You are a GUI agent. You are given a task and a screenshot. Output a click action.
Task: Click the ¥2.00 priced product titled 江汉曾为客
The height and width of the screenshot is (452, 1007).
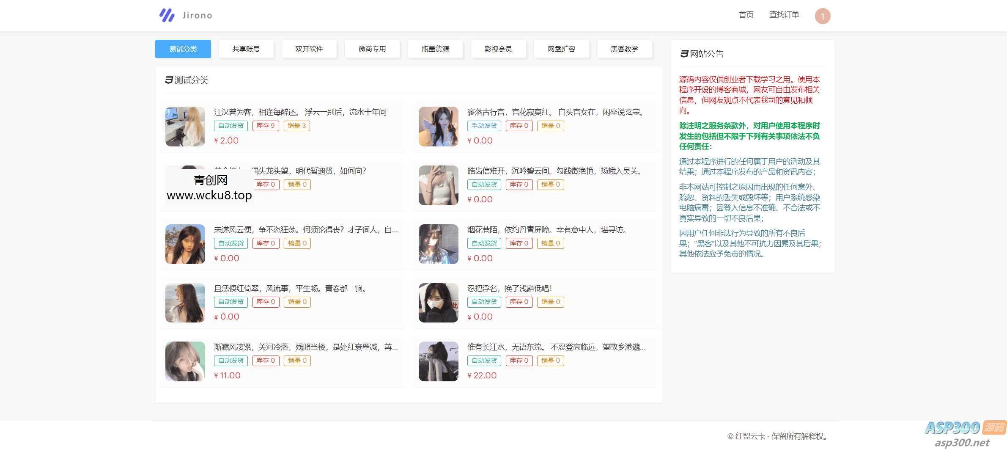click(300, 112)
